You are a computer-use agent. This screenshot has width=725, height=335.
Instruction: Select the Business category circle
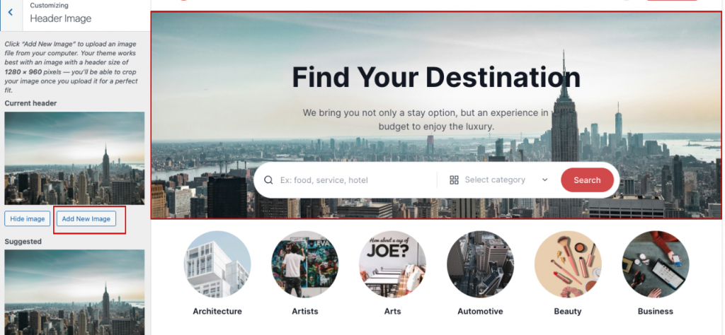click(x=655, y=264)
